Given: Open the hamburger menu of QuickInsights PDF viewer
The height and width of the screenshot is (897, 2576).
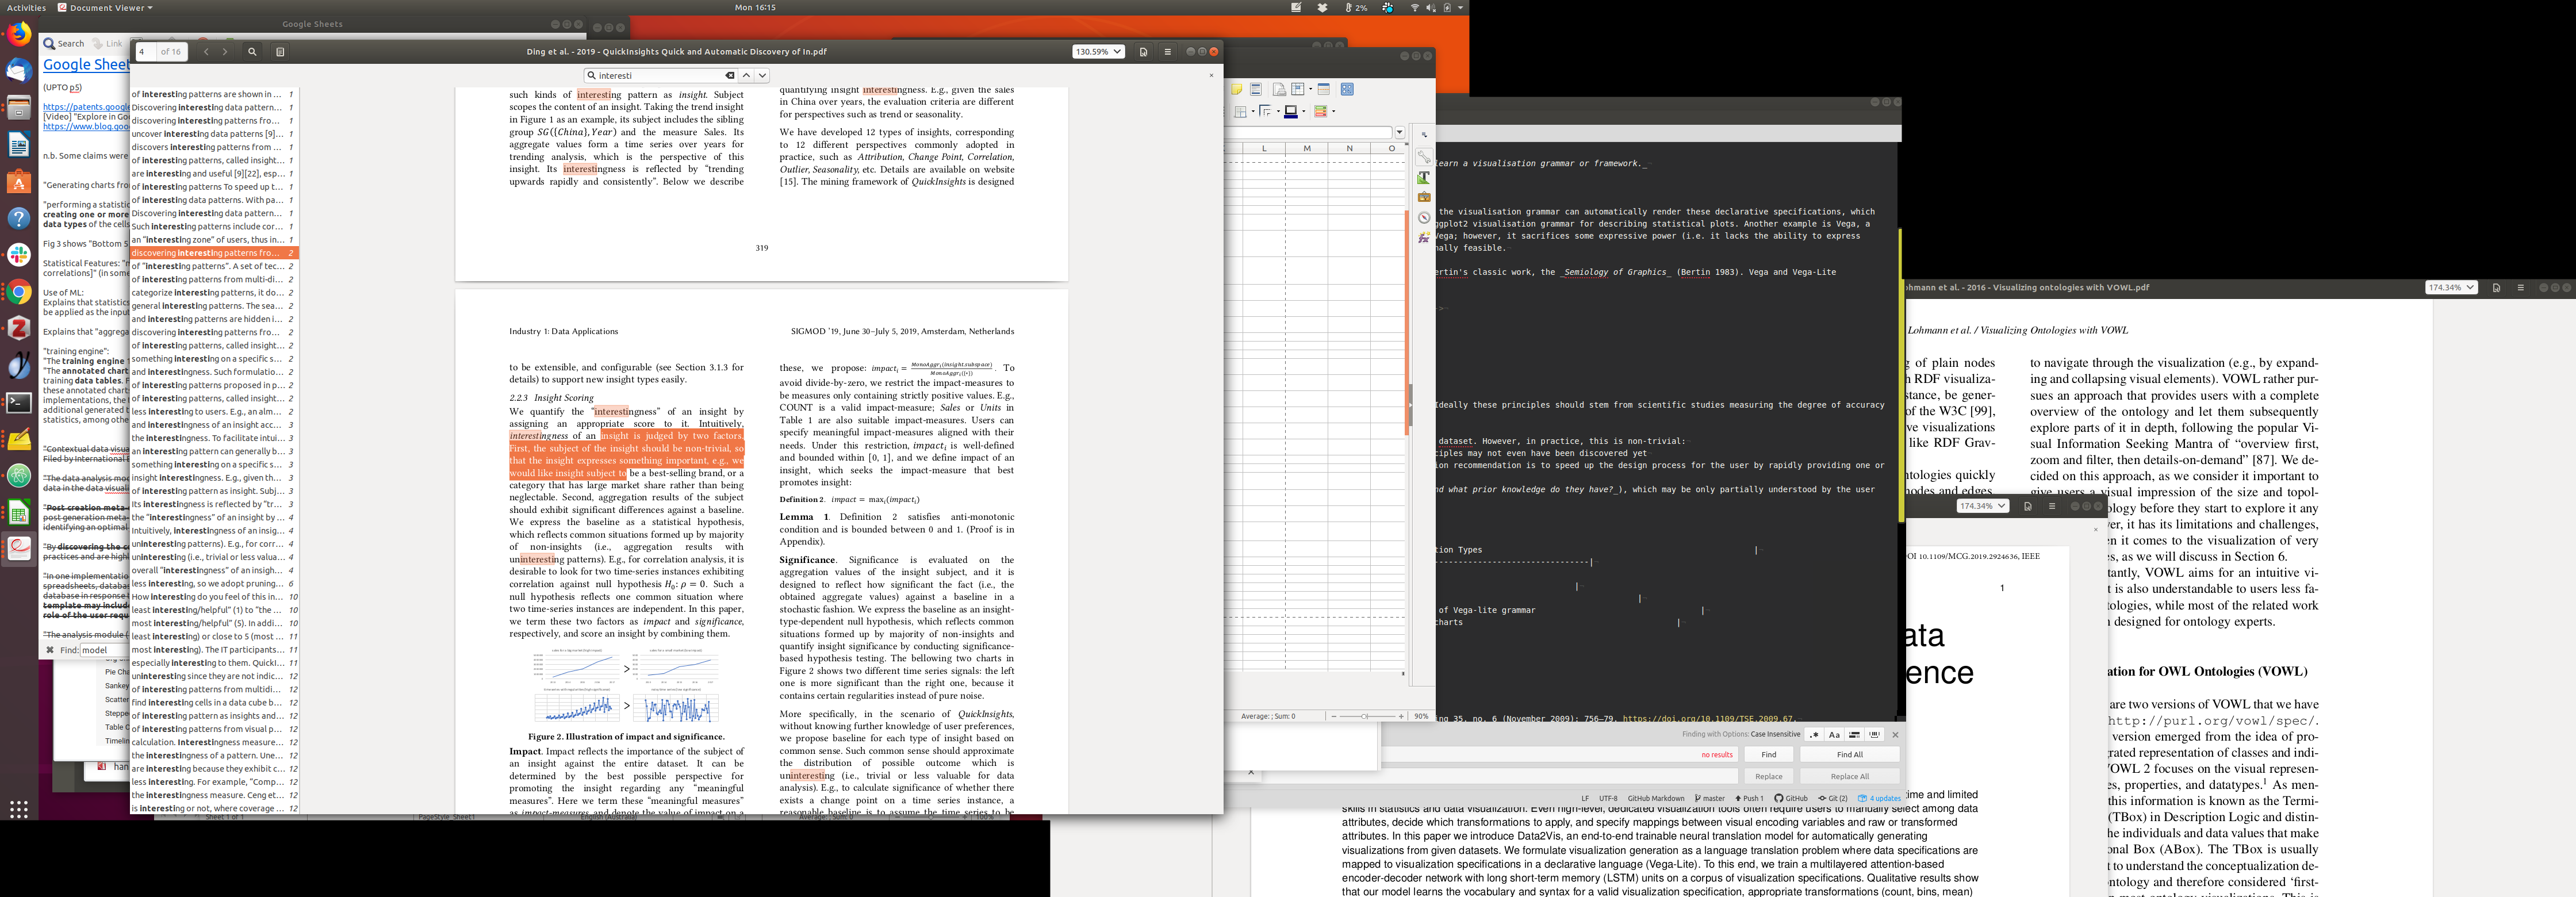Looking at the screenshot, I should click(1167, 52).
